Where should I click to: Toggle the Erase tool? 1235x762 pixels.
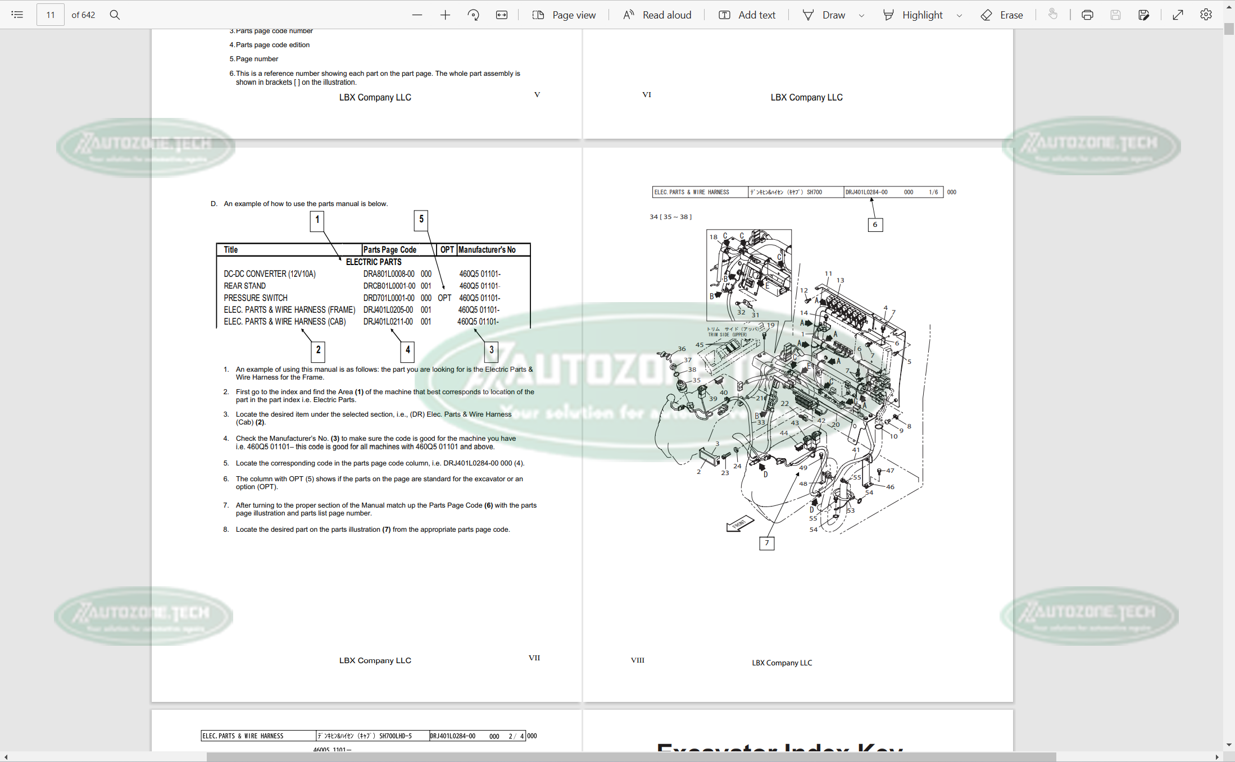[x=1002, y=15]
